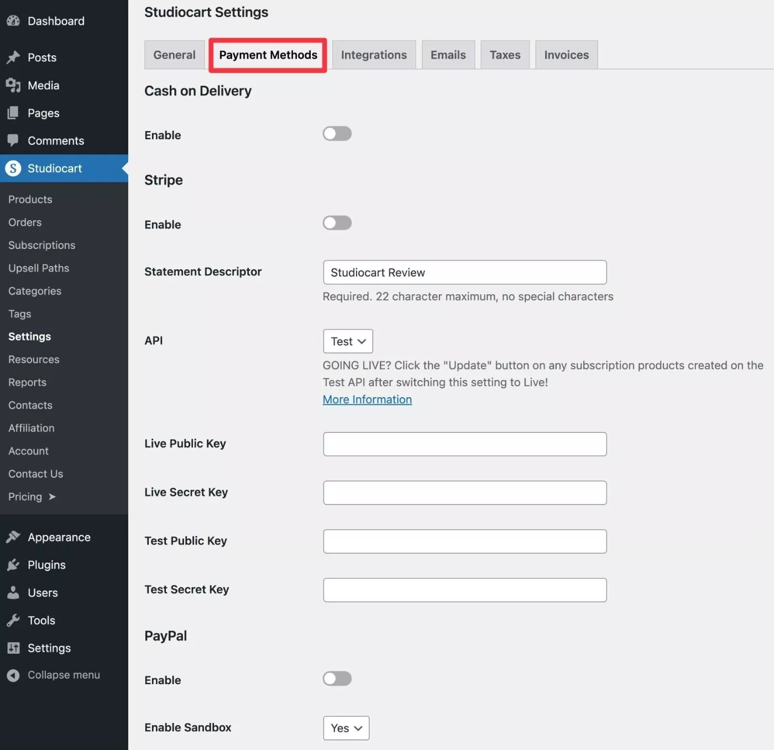
Task: Click the Users menu label
Action: coord(43,592)
